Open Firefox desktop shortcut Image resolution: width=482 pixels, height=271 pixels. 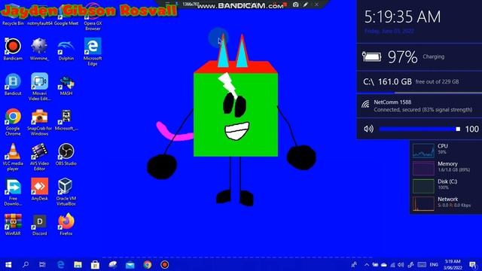[66, 224]
